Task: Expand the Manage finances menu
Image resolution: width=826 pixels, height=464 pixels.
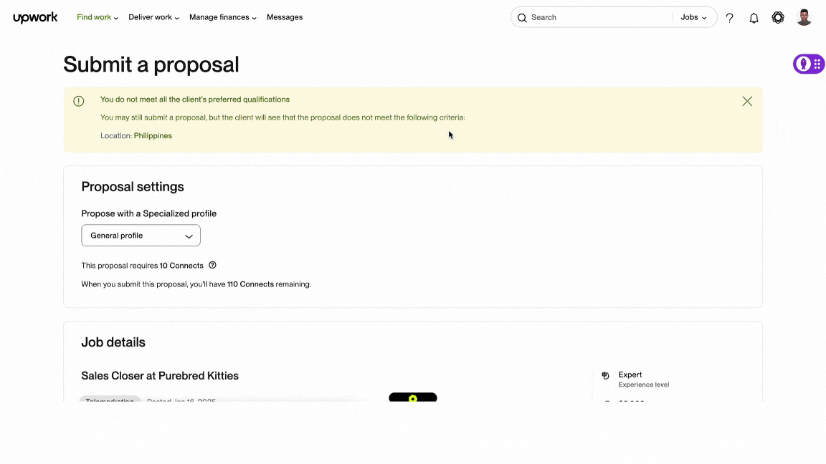Action: coord(222,17)
